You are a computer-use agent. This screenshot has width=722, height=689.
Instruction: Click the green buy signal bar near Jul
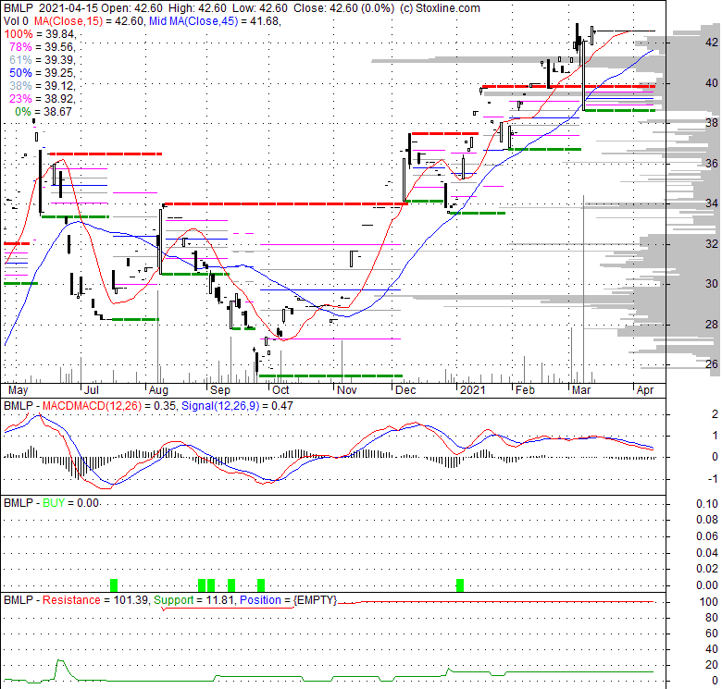(114, 585)
